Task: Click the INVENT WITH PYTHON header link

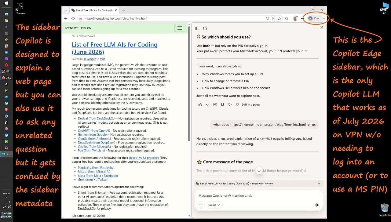Action: point(78,28)
